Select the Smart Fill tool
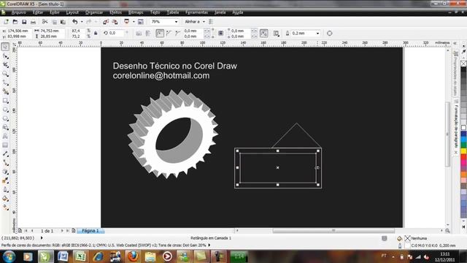This screenshot has width=467, height=263. click(x=5, y=91)
